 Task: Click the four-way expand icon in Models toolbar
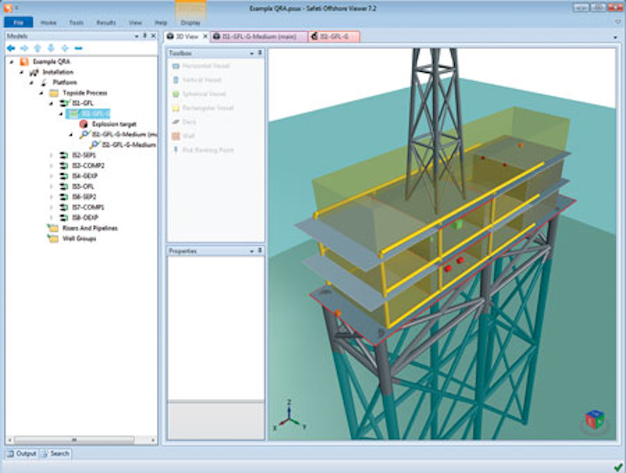pos(65,48)
